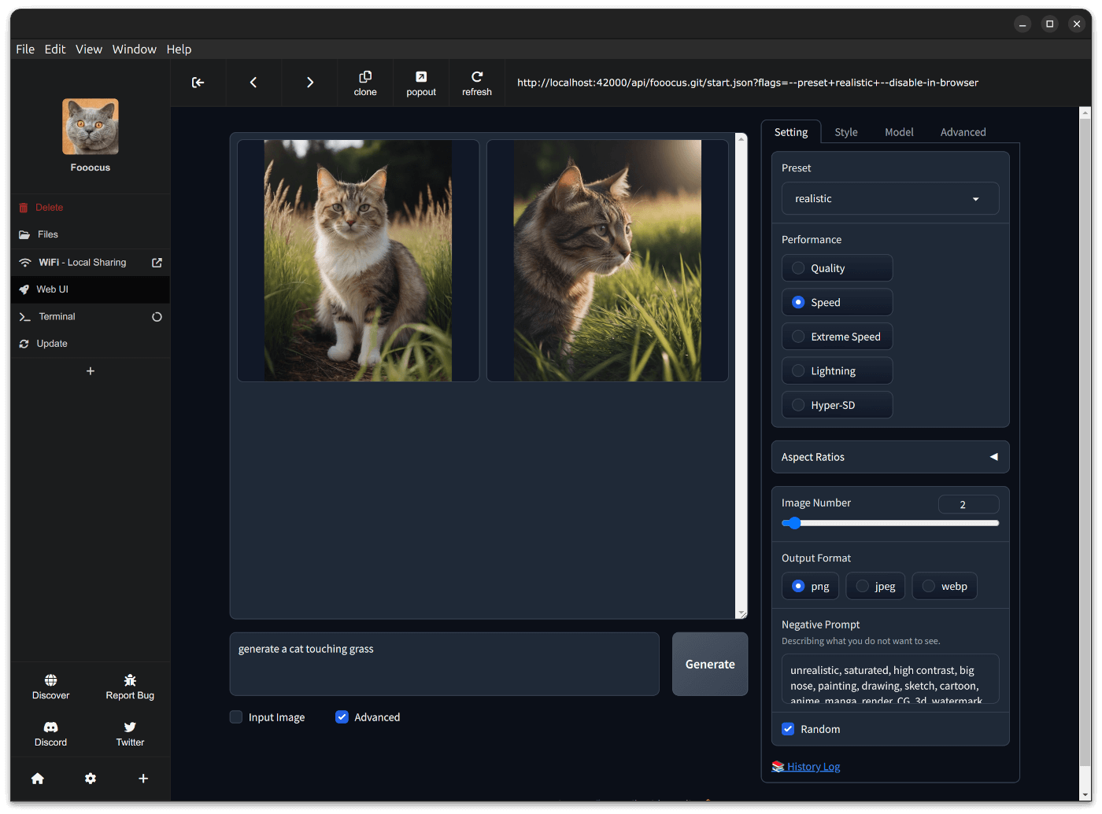Open the History Log link
Viewport: 1102px width, 814px height.
pyautogui.click(x=813, y=766)
